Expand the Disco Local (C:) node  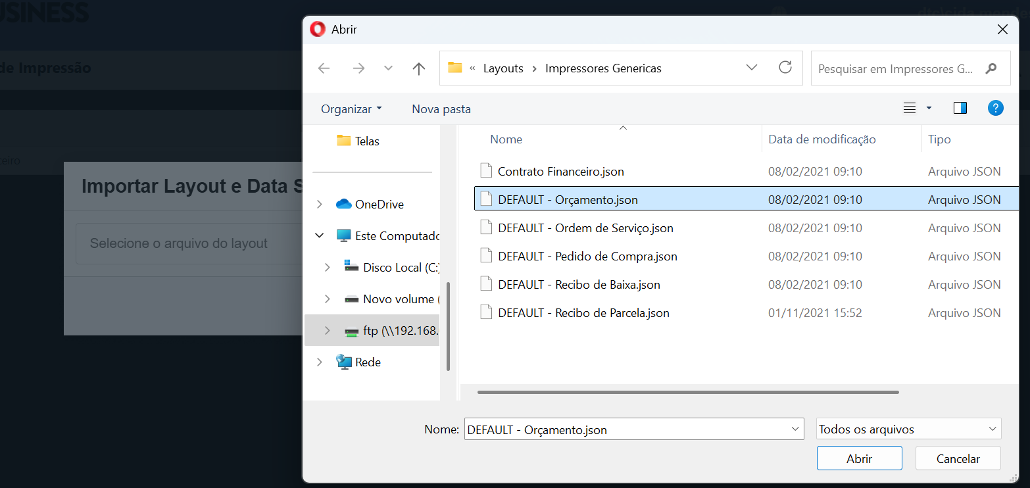[328, 267]
